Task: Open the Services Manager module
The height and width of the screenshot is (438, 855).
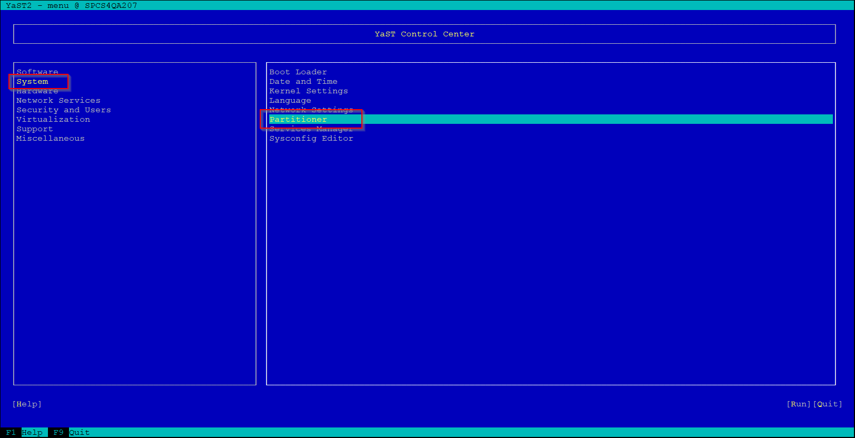Action: click(311, 129)
